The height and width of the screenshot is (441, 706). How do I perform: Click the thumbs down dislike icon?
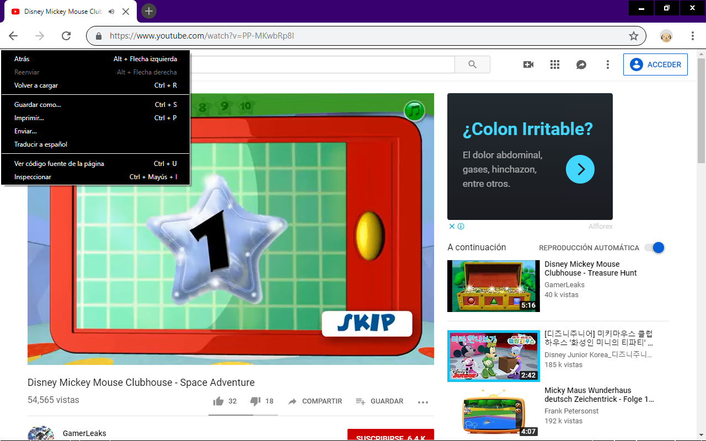(x=255, y=401)
